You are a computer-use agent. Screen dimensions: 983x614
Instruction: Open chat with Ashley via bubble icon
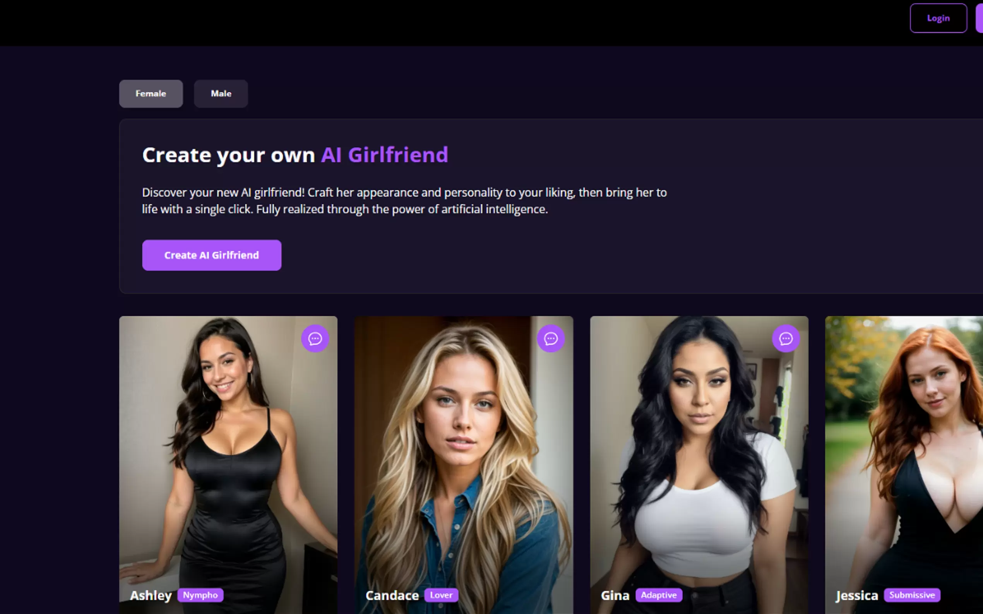315,338
